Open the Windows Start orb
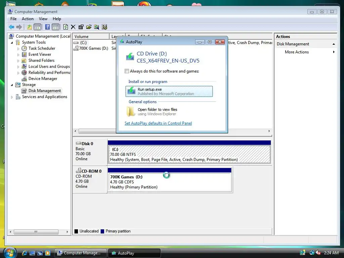Screen dimensions: 344x258 pos(10,253)
